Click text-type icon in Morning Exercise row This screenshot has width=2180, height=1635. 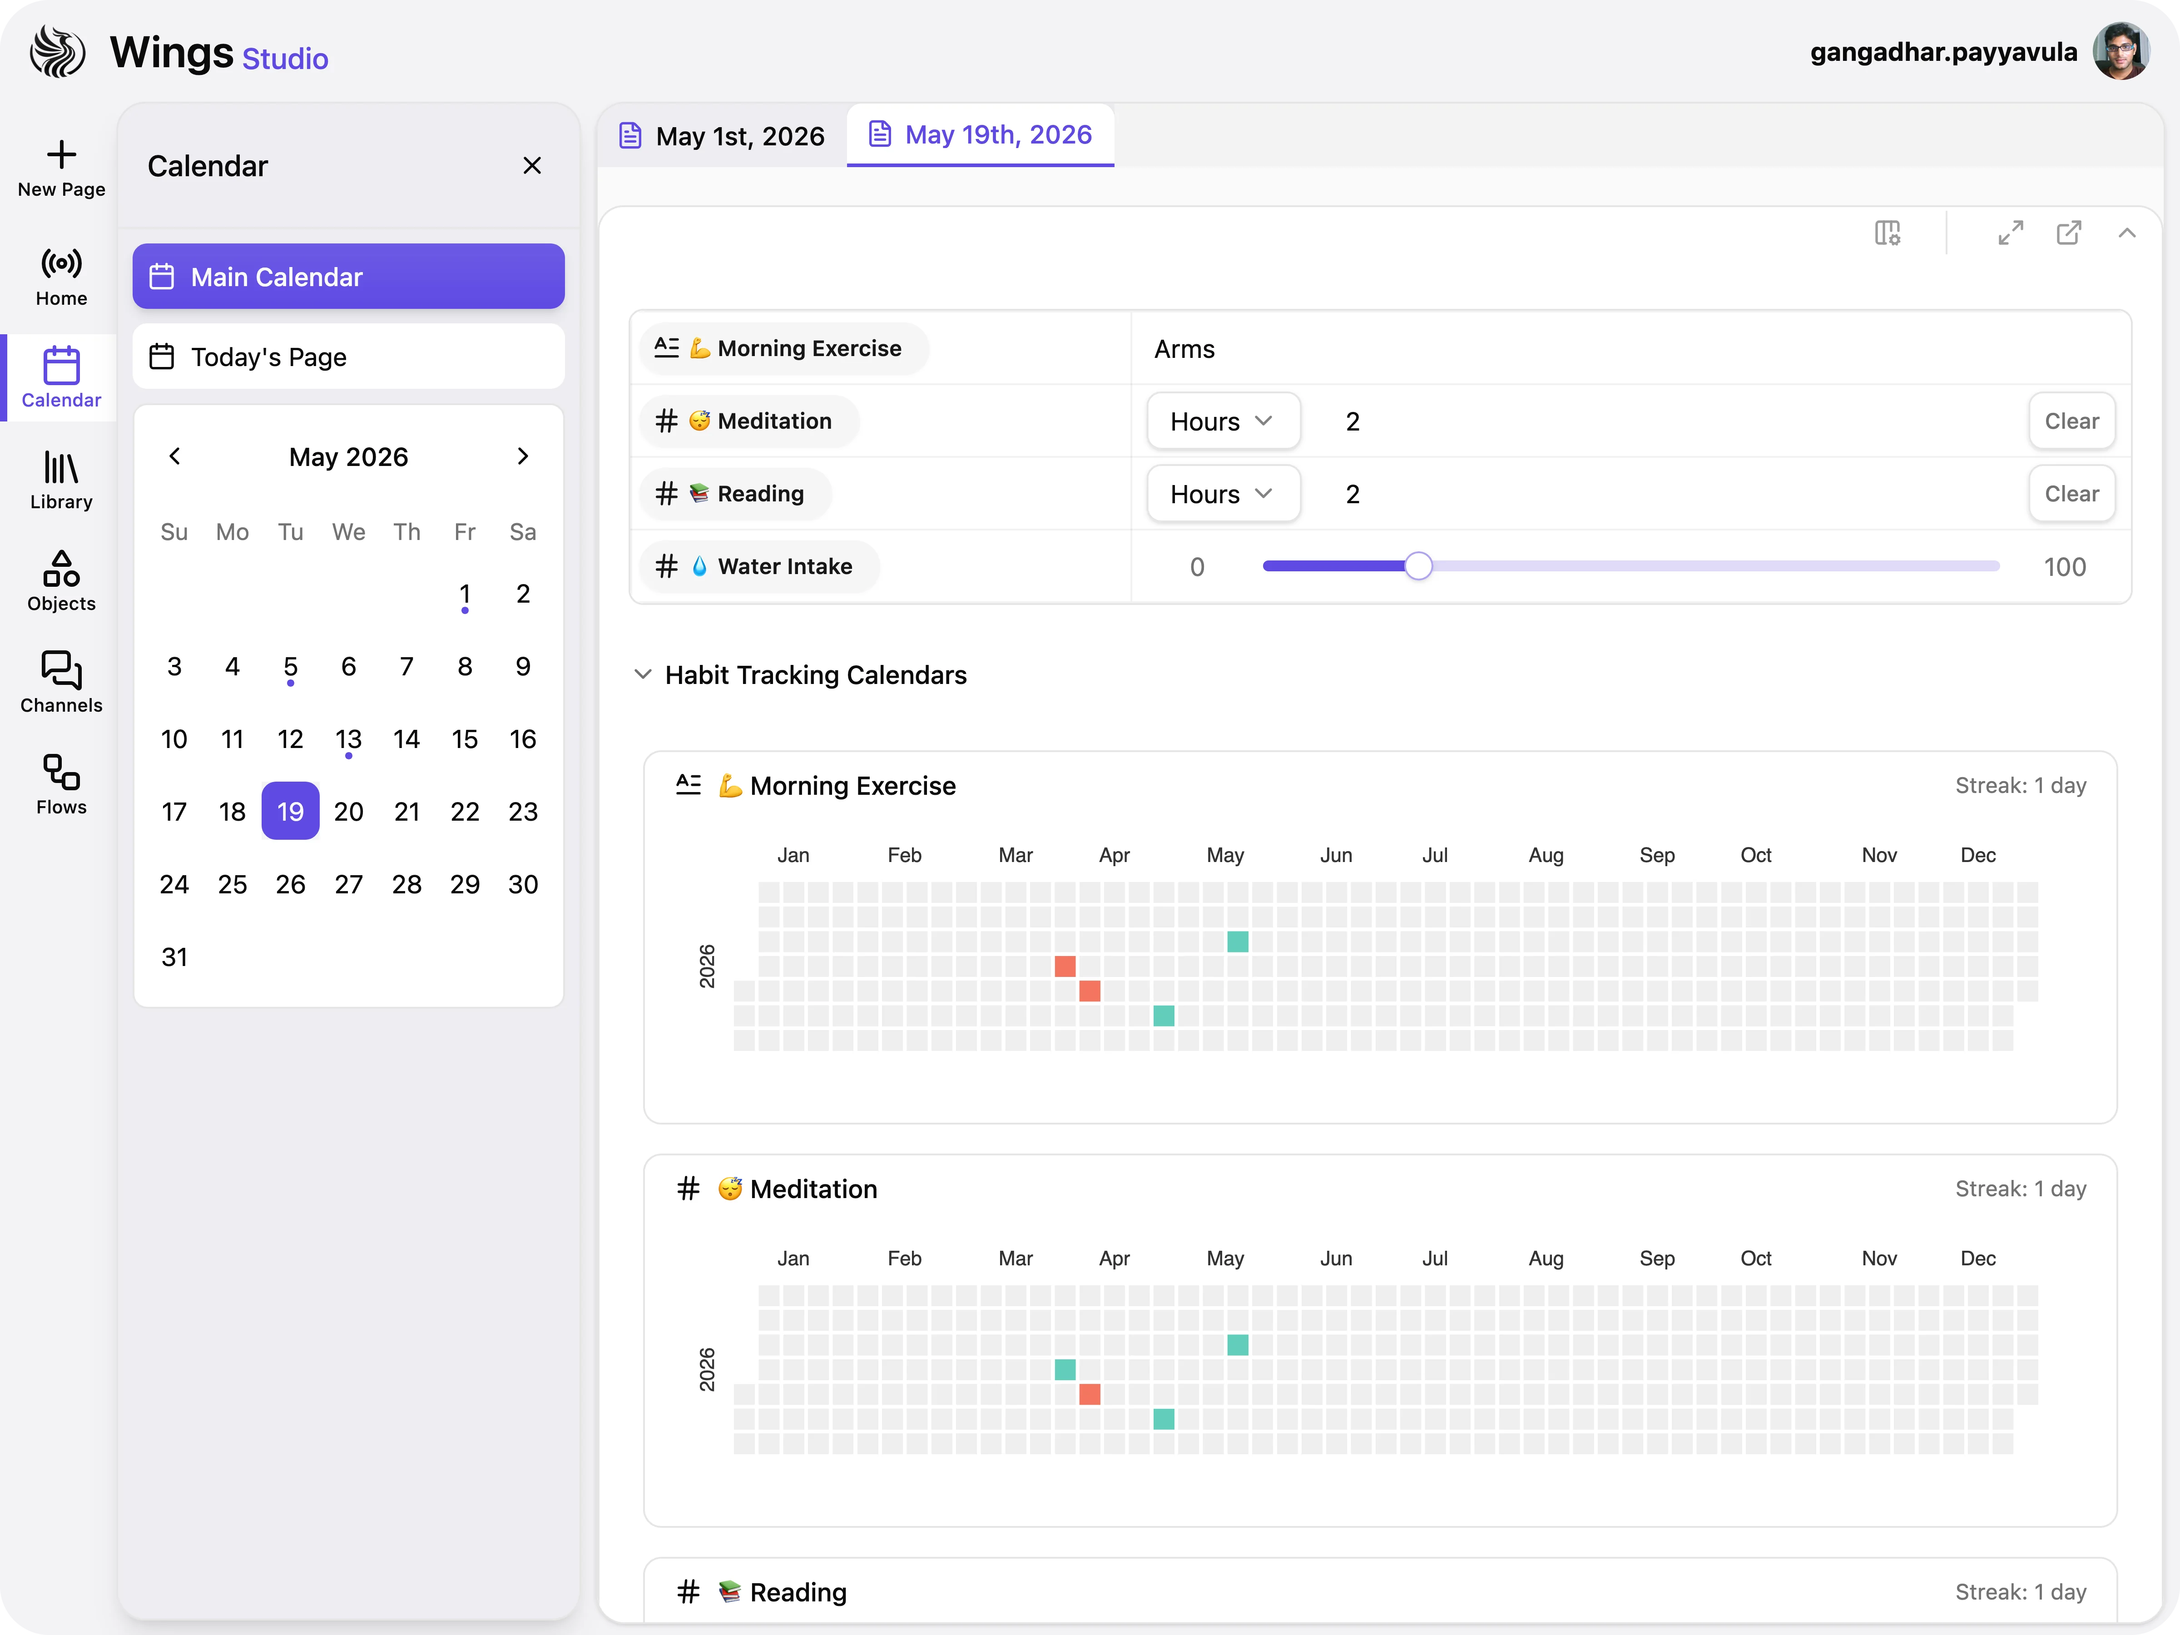pos(667,348)
